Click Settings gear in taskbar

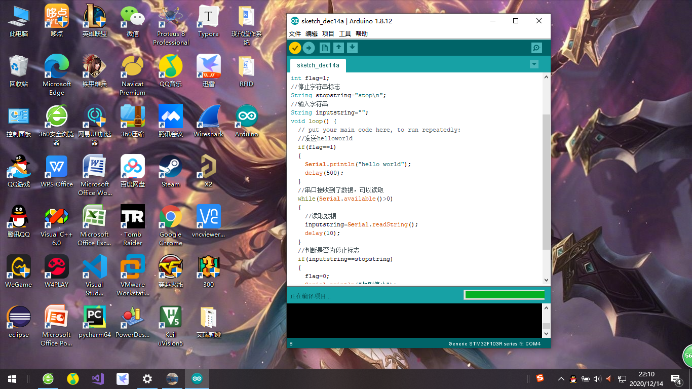(147, 378)
